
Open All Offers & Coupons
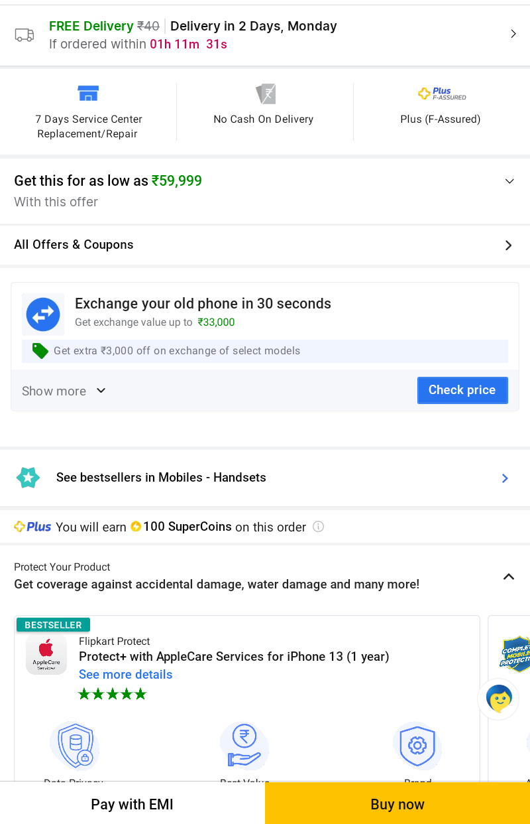(x=508, y=245)
